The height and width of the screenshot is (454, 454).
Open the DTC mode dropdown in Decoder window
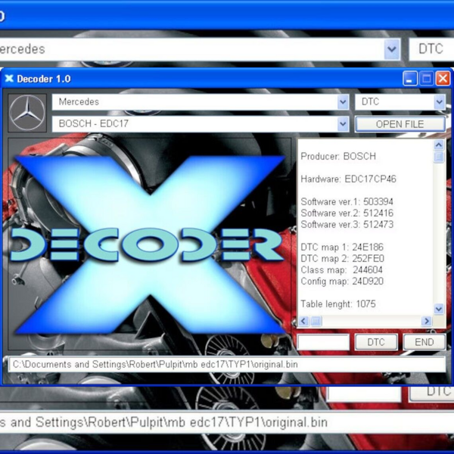pos(440,102)
